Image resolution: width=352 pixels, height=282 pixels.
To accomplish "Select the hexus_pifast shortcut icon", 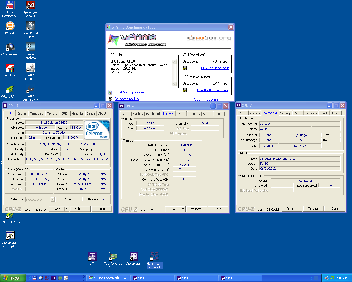I will 10,239.
